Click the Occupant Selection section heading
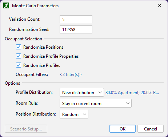Screen dimensions: 168x137 tap(24, 39)
